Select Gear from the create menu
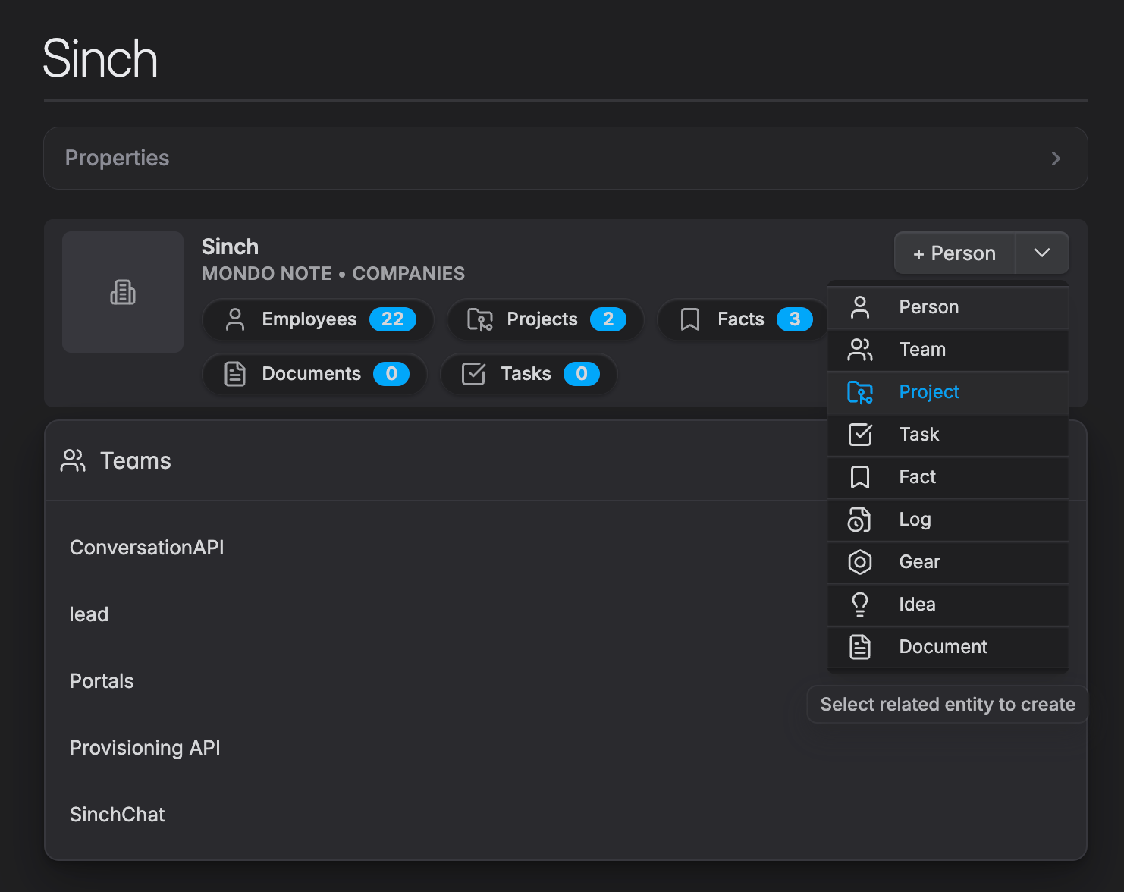The height and width of the screenshot is (892, 1124). (x=948, y=562)
